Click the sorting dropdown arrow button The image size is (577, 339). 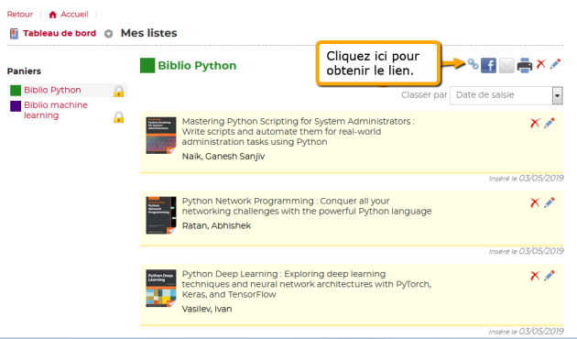pyautogui.click(x=558, y=95)
